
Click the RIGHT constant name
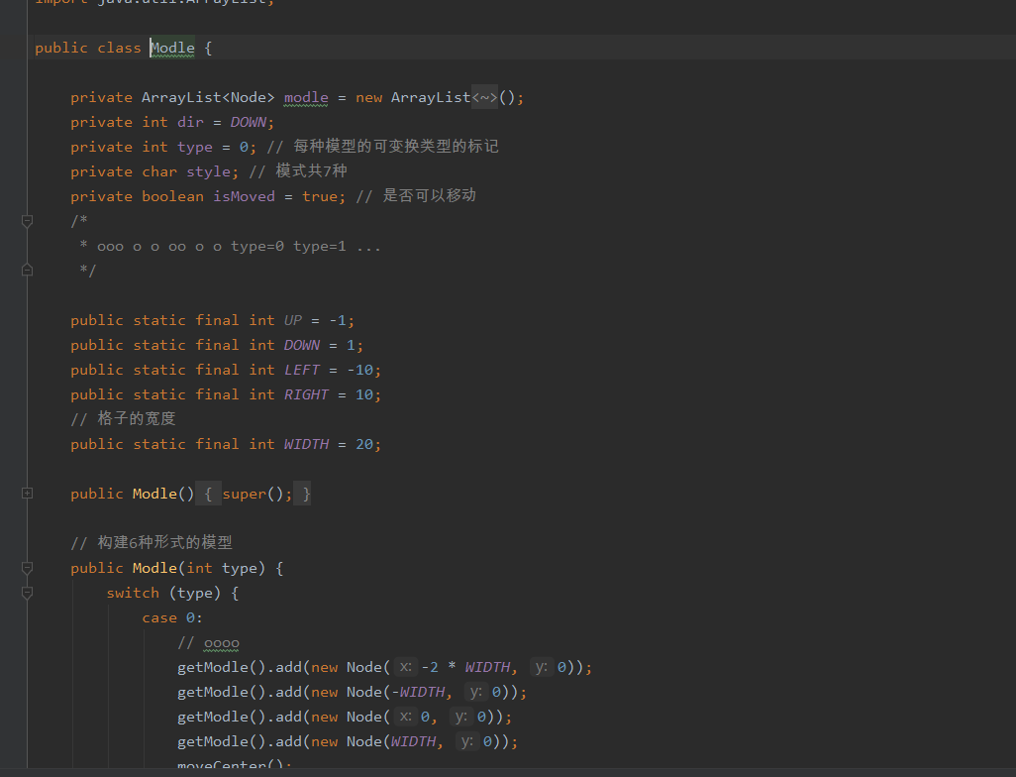coord(307,394)
